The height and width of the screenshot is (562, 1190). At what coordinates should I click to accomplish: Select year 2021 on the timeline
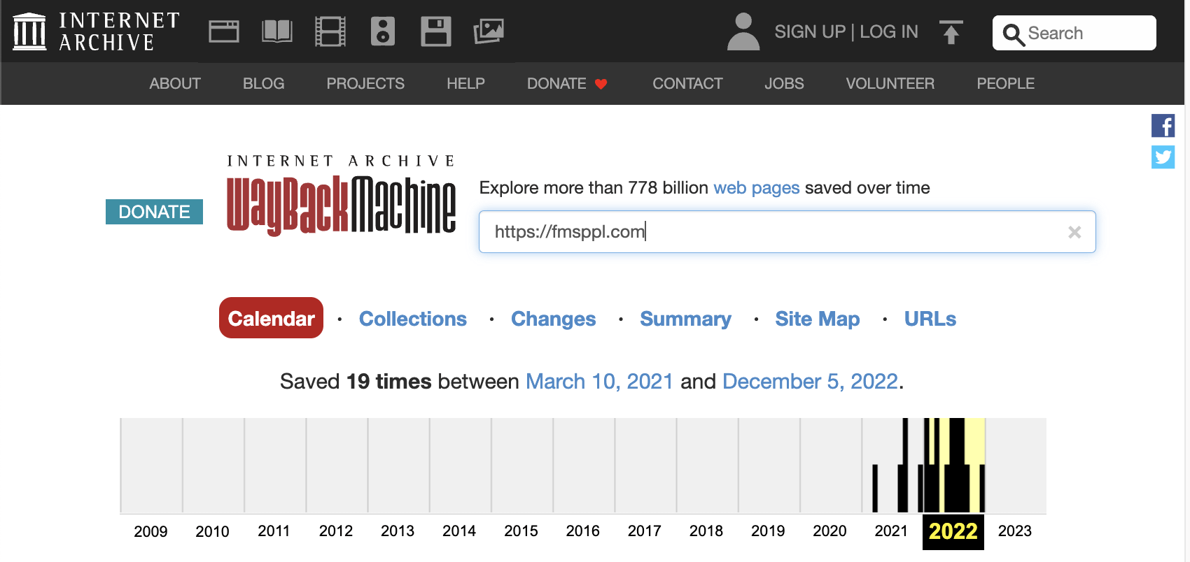point(891,531)
